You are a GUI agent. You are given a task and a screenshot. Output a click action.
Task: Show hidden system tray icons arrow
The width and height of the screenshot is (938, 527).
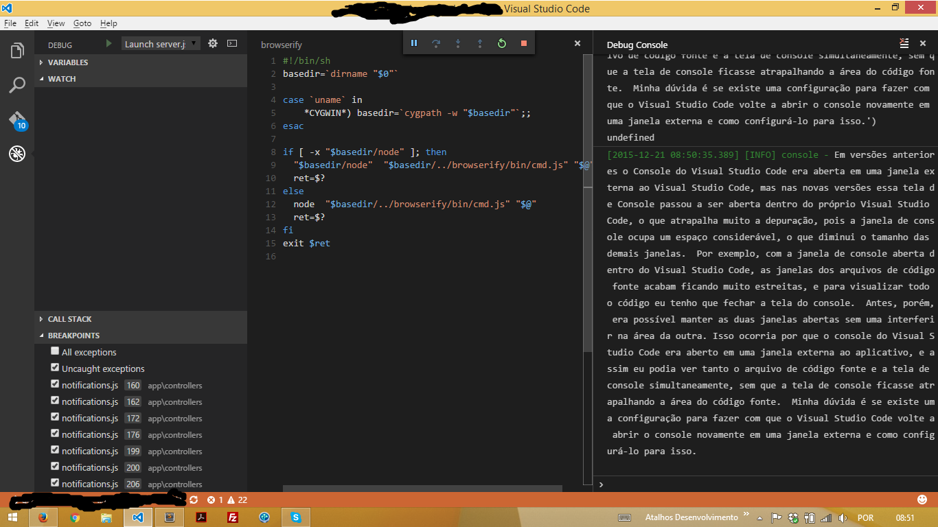point(760,517)
